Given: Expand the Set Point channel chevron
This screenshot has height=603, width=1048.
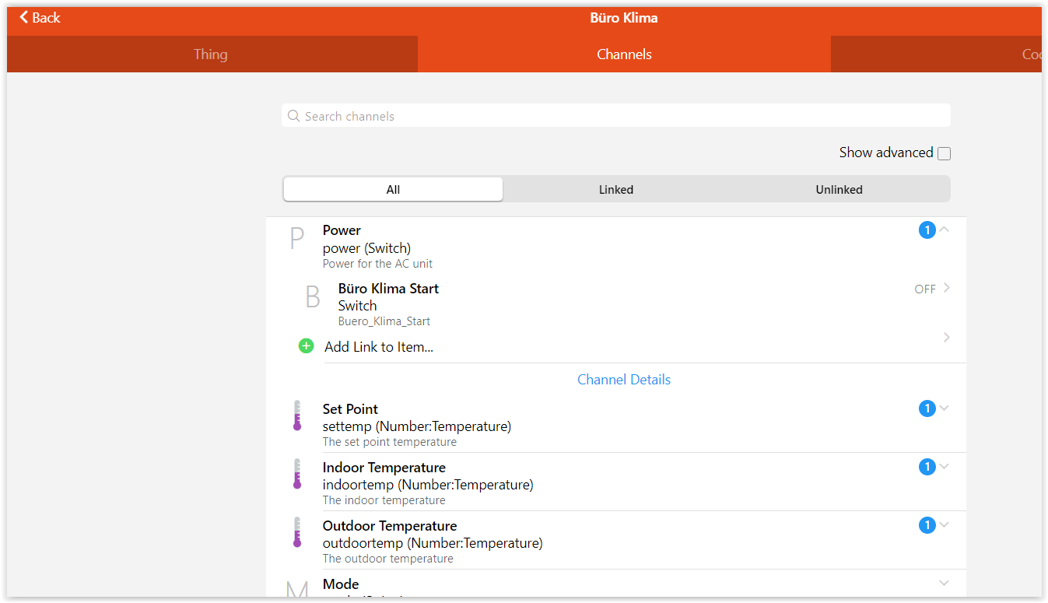Looking at the screenshot, I should pos(945,408).
